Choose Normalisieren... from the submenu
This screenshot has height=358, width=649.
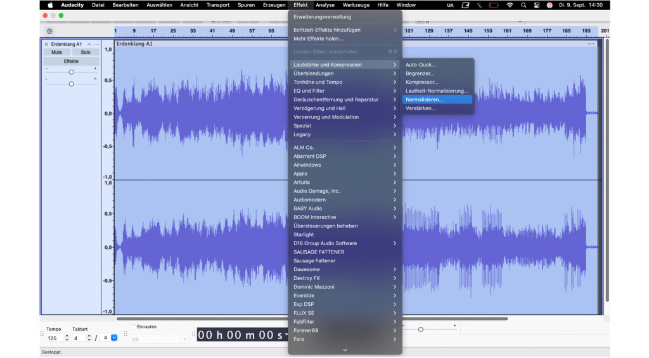[x=437, y=99]
